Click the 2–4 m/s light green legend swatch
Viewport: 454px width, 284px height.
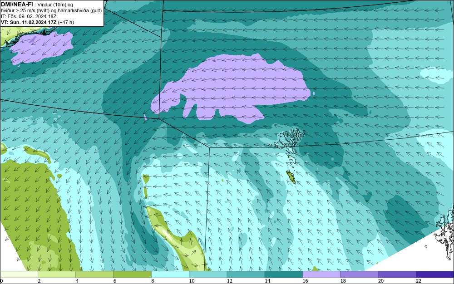[x=57, y=274]
